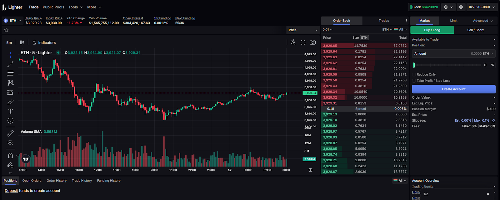Open the emoji icons tool
This screenshot has height=200, width=500.
click(10, 120)
